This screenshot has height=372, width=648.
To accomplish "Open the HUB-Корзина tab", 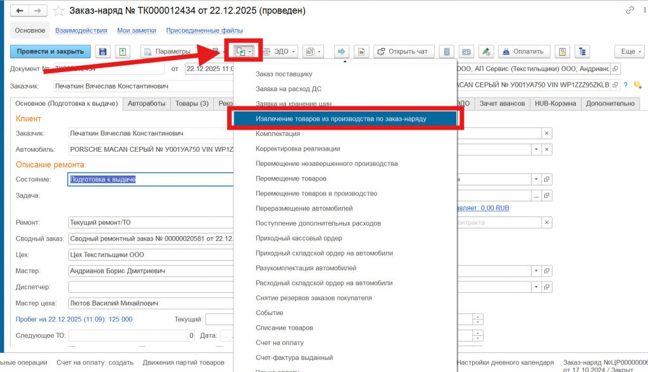I will [x=555, y=103].
